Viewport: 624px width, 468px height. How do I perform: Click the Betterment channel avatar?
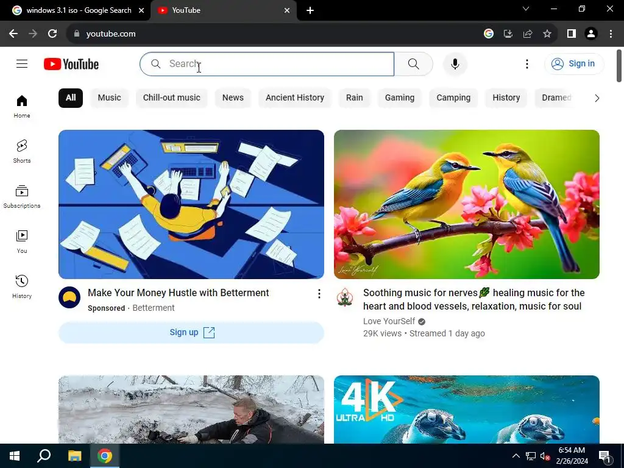[x=69, y=297]
